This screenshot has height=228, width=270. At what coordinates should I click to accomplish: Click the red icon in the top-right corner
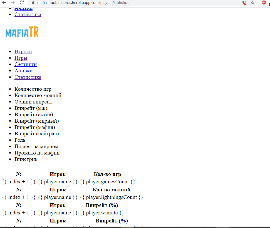tap(269, 3)
